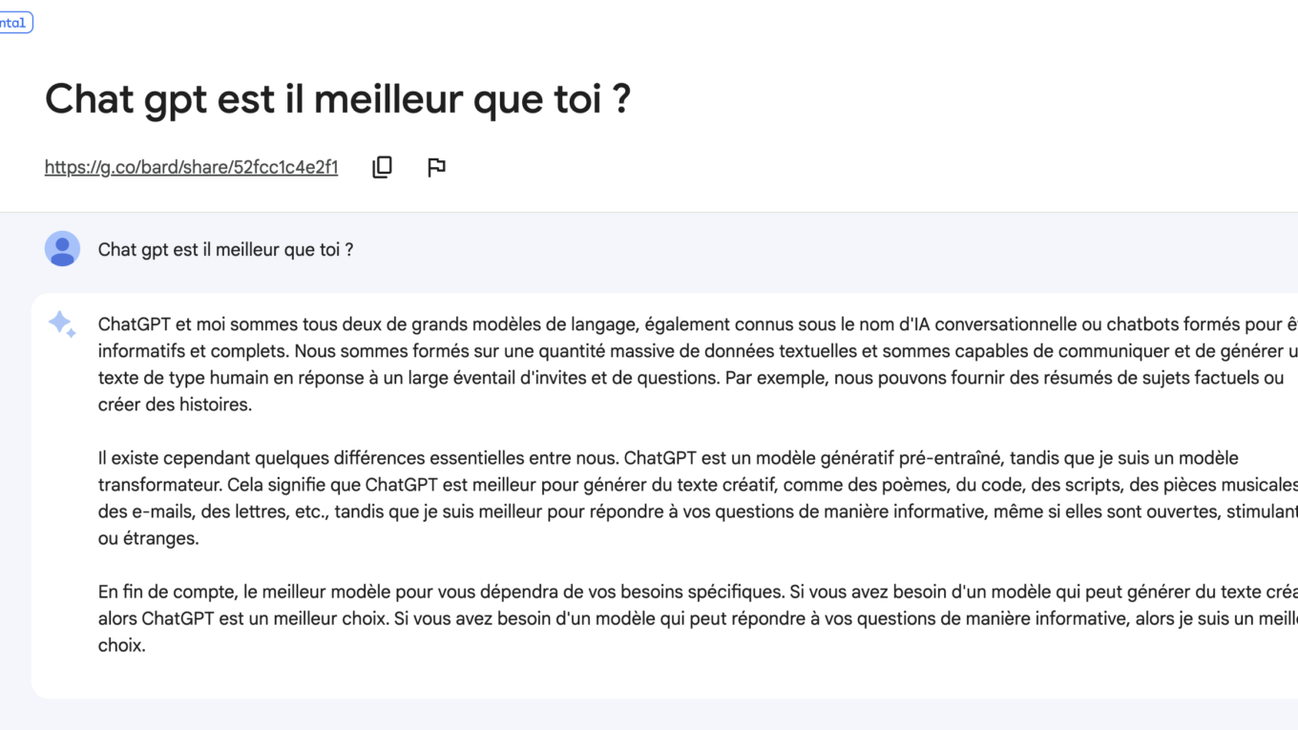Click the user avatar icon
The width and height of the screenshot is (1298, 730).
[x=62, y=249]
